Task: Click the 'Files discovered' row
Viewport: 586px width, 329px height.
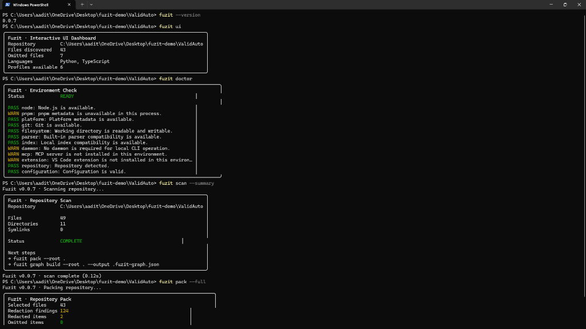Action: 37,50
